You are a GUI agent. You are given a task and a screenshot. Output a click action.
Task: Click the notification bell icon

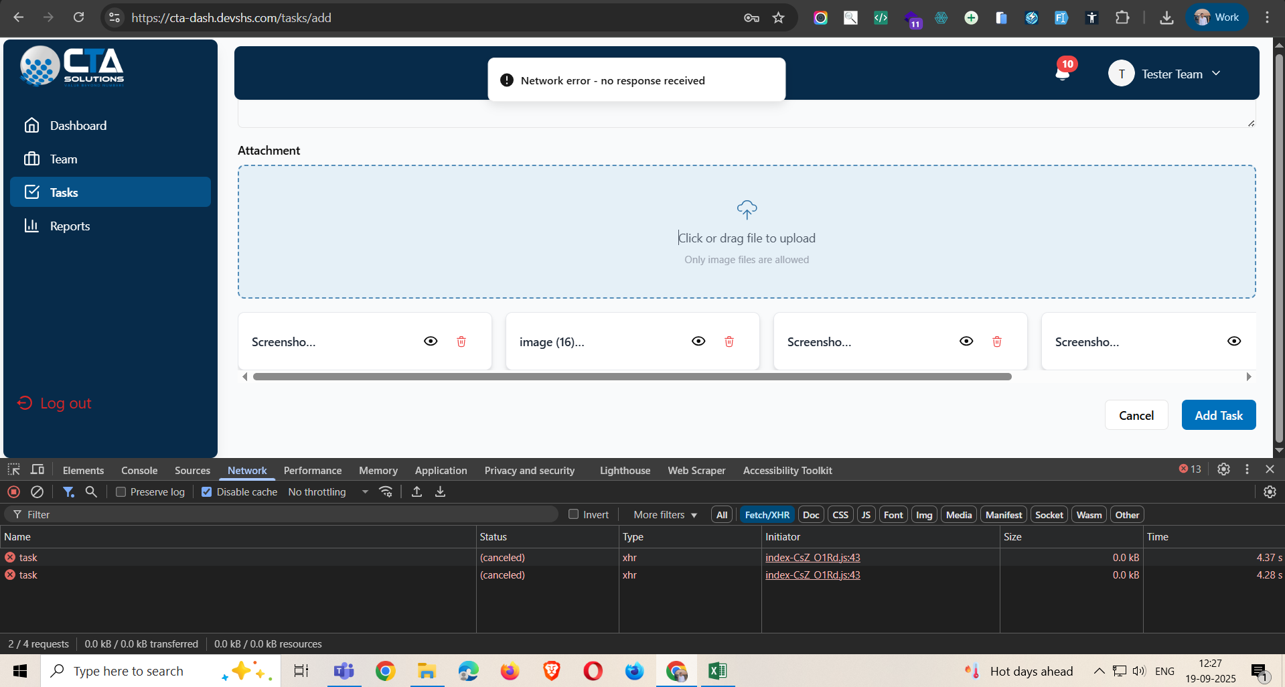coord(1062,72)
